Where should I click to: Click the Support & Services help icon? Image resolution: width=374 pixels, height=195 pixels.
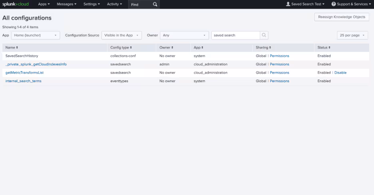334,4
